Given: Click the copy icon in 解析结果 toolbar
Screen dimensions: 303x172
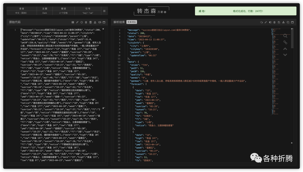Looking at the screenshot, I should coord(288,22).
